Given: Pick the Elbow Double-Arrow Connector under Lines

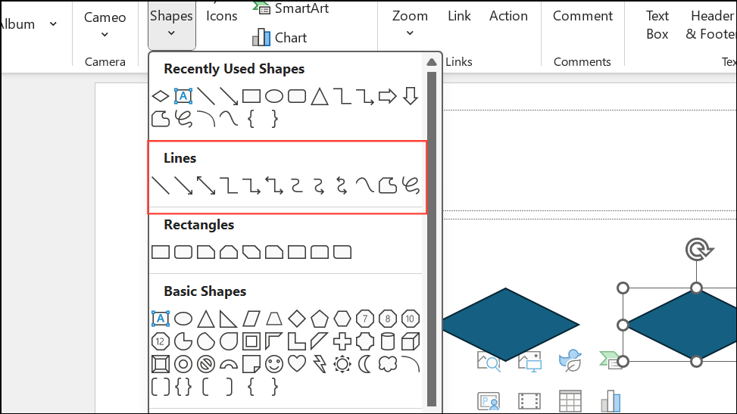Looking at the screenshot, I should (x=274, y=185).
